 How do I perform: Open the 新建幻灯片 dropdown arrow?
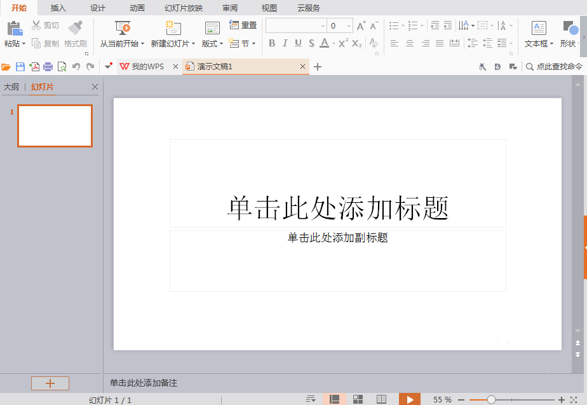pyautogui.click(x=192, y=44)
